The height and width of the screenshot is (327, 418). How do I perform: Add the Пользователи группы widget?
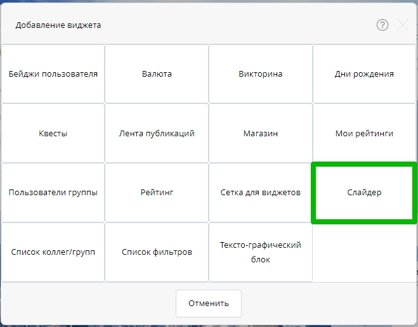53,193
